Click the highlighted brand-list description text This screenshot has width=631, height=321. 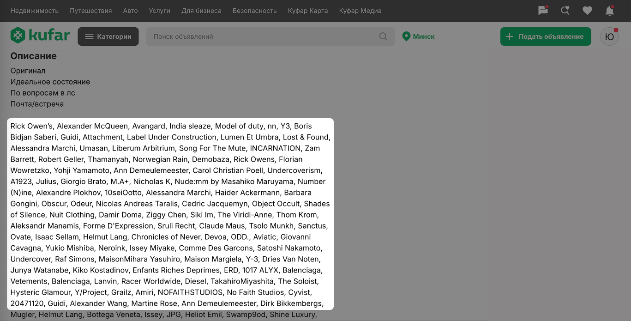click(x=170, y=214)
